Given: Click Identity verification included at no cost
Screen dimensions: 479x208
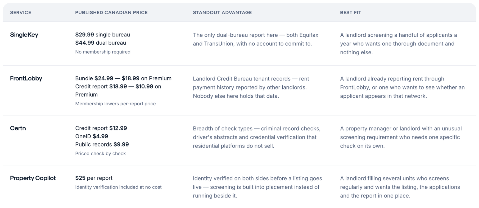Looking at the screenshot, I should [x=118, y=187].
